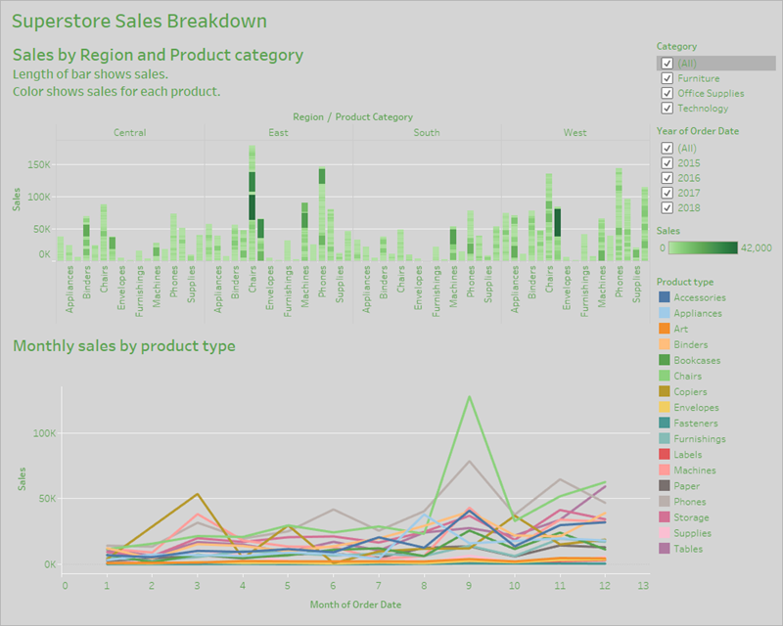The image size is (783, 626).
Task: Click the Accessories legend color swatch
Action: pos(665,297)
